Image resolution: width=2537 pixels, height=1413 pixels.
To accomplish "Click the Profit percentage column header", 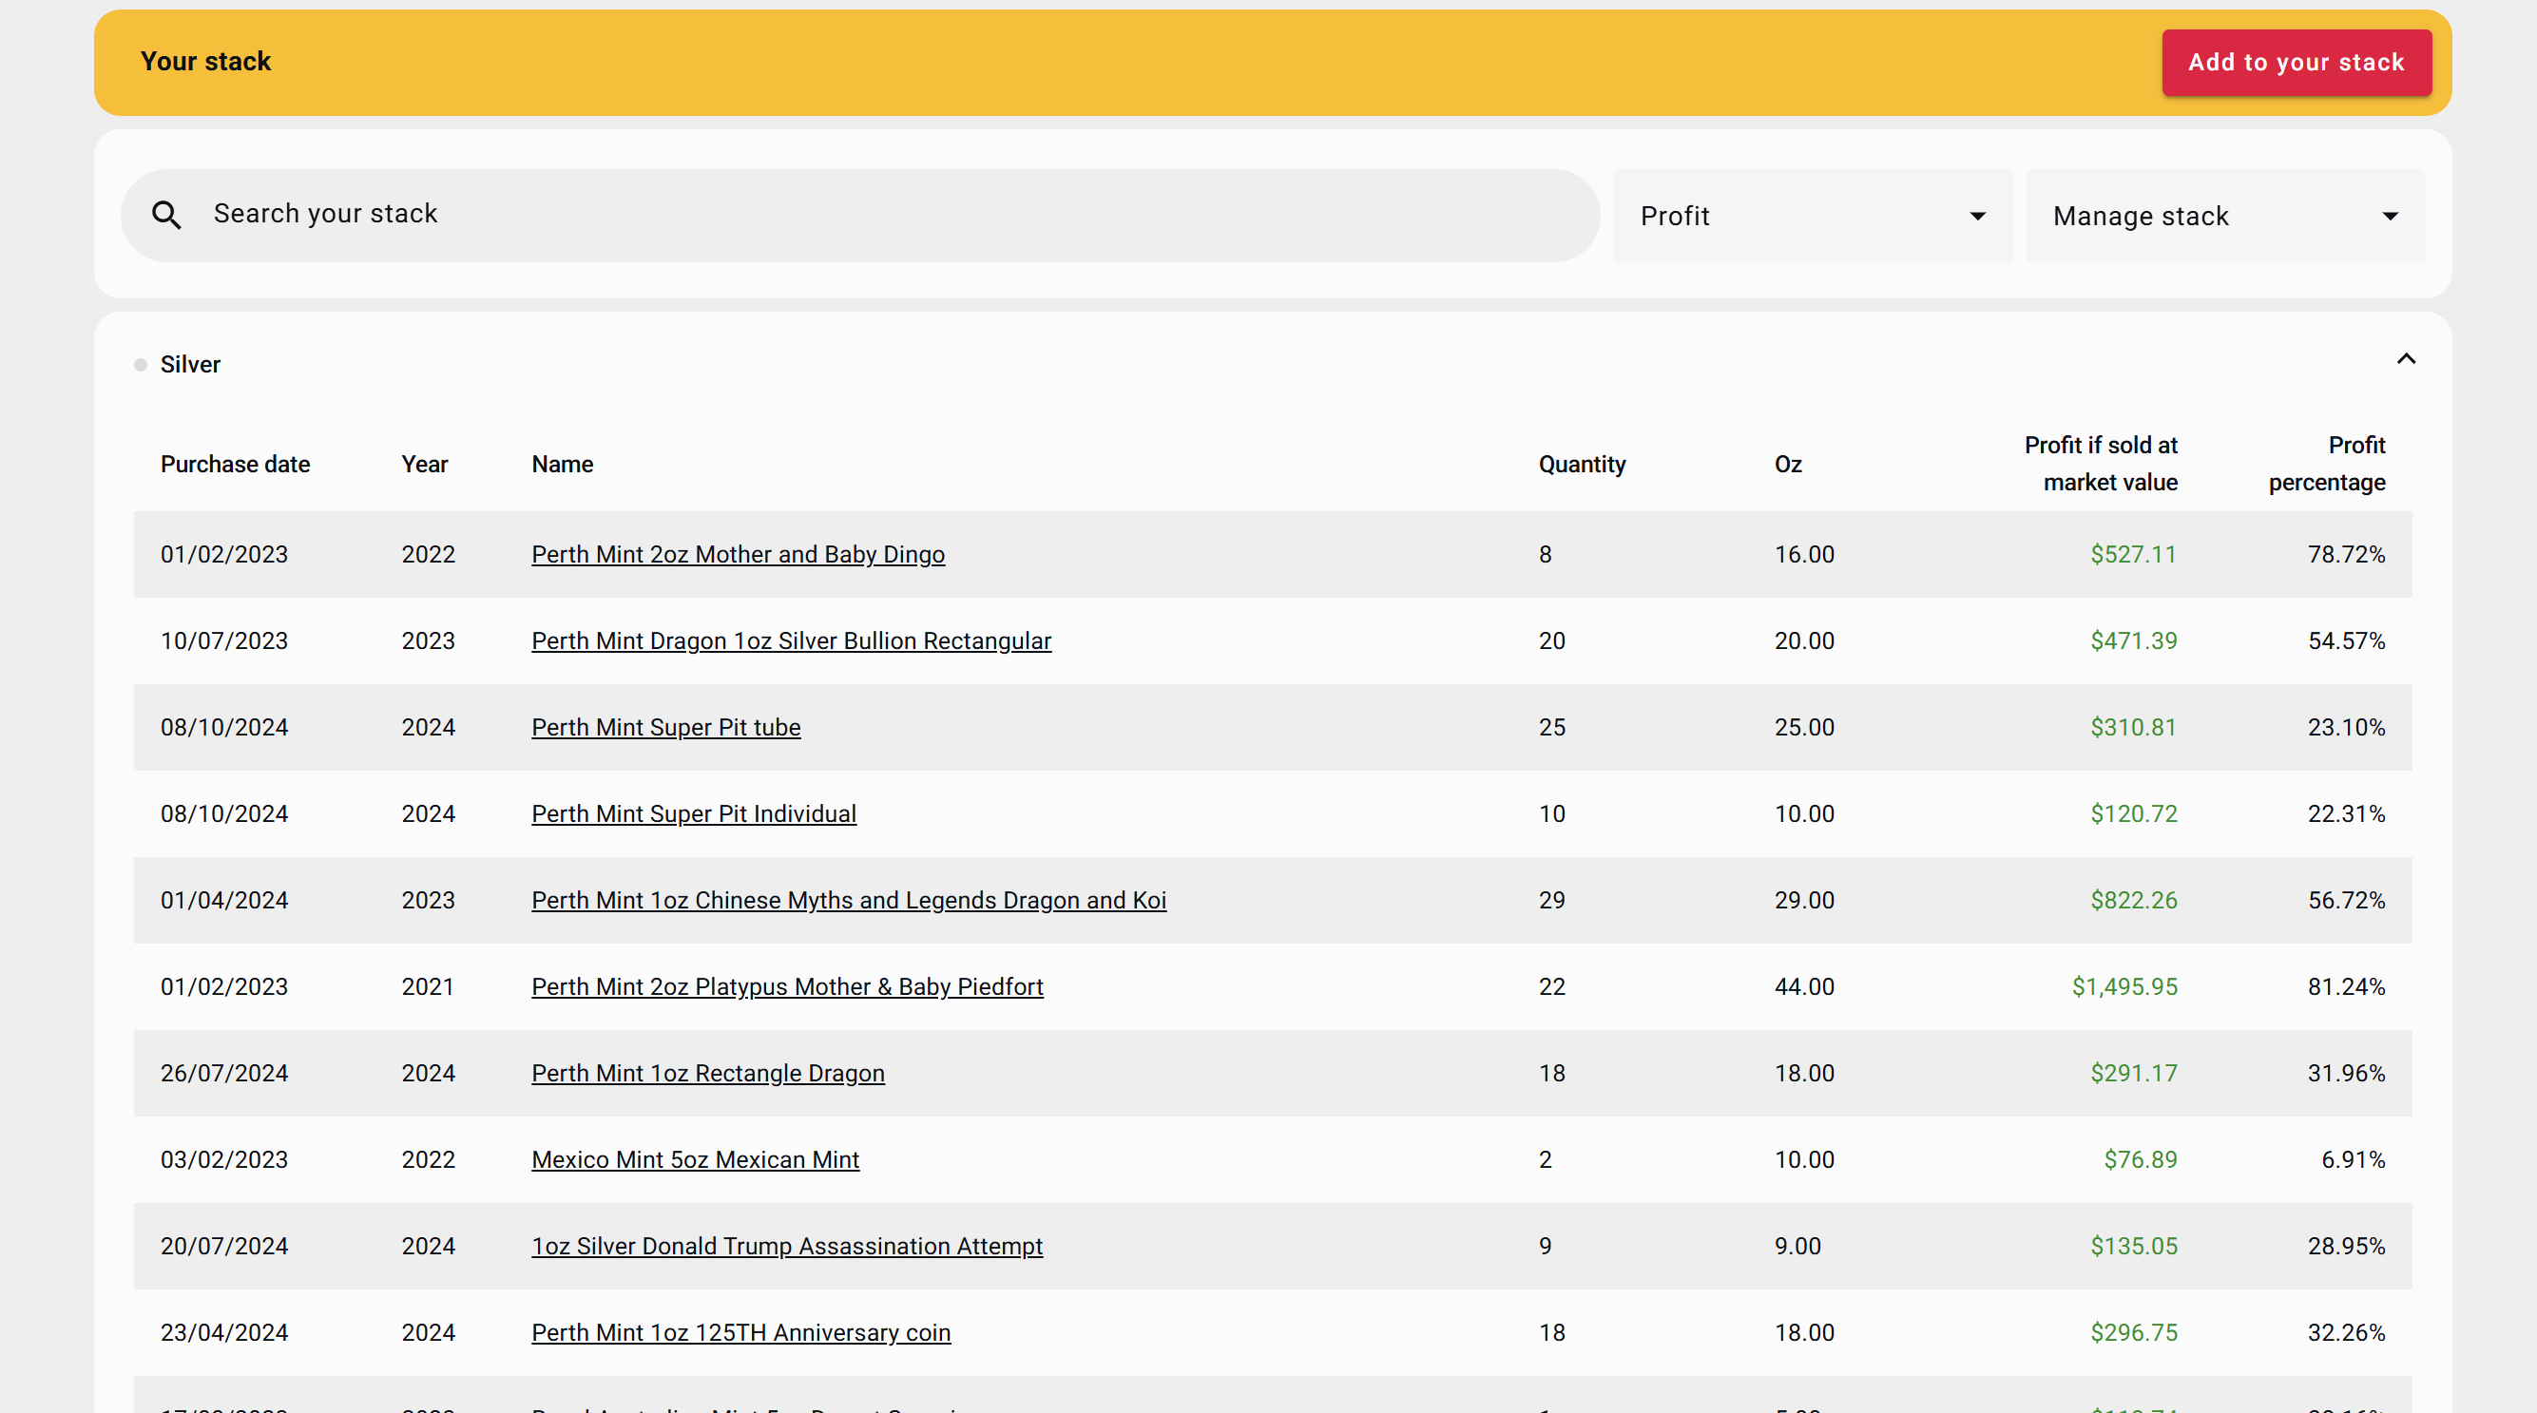I will (2326, 464).
